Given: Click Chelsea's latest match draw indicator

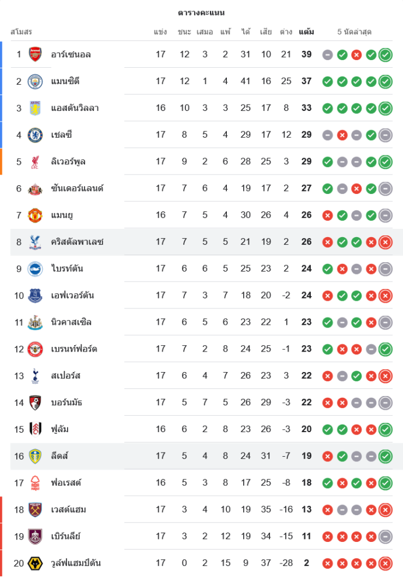Looking at the screenshot, I should pos(385,135).
